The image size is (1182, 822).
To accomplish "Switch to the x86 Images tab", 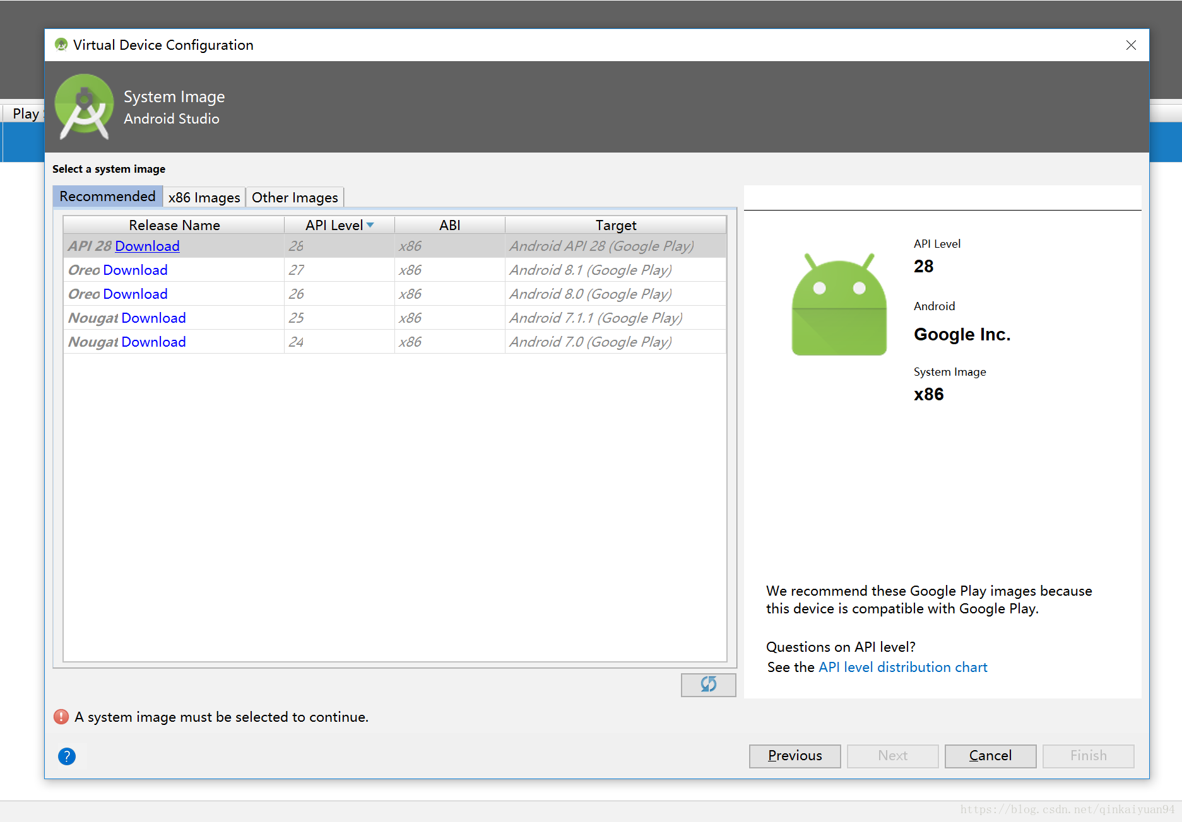I will pos(204,197).
